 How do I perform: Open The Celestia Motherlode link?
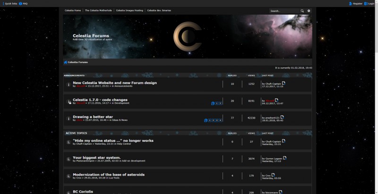pyautogui.click(x=98, y=10)
